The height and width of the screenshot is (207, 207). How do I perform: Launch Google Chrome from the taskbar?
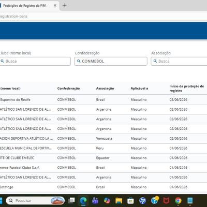pyautogui.click(x=178, y=201)
